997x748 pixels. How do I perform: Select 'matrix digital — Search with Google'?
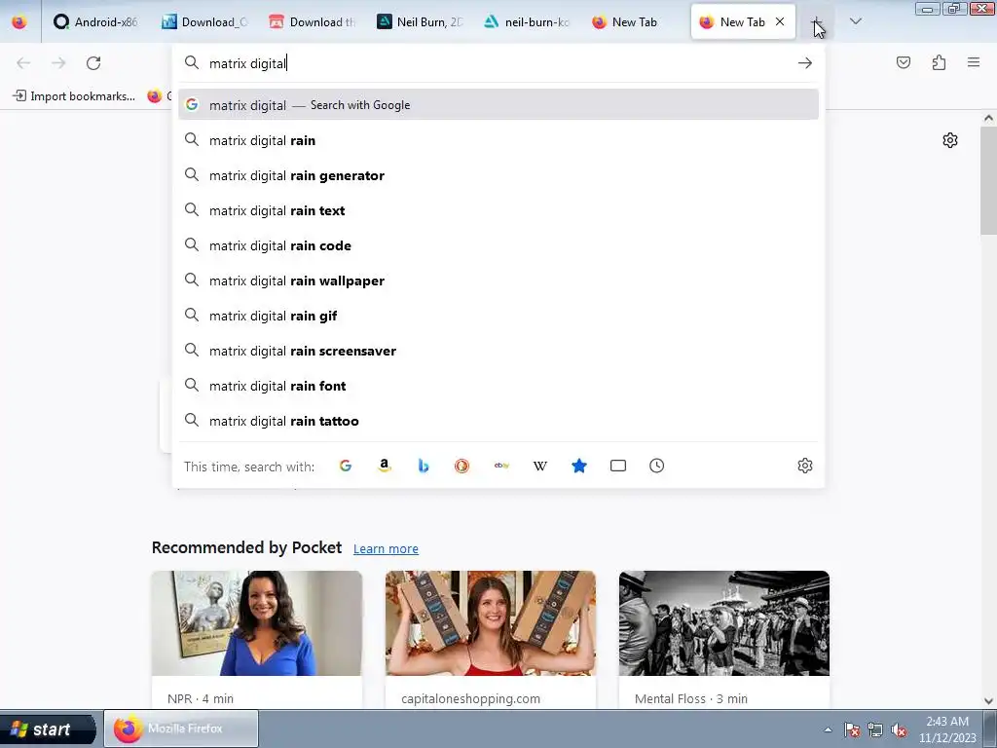pos(498,105)
